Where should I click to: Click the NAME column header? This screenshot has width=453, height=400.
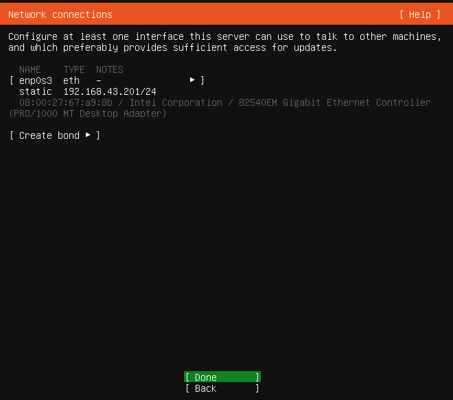point(30,69)
